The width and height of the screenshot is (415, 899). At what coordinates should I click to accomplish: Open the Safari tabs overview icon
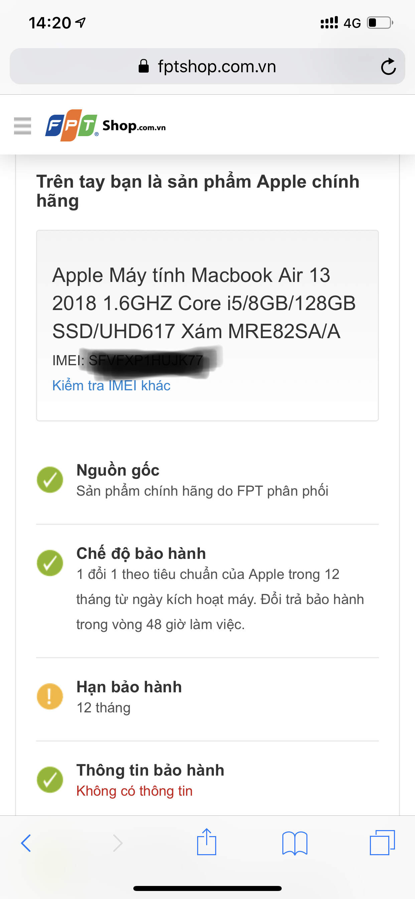click(x=382, y=842)
